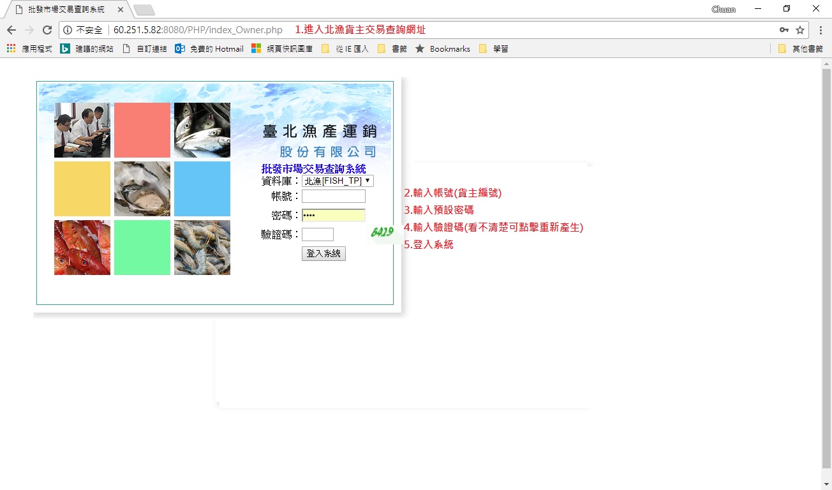Open the 應用程式 apps shortcut
Image resolution: width=832 pixels, height=490 pixels.
(x=29, y=48)
